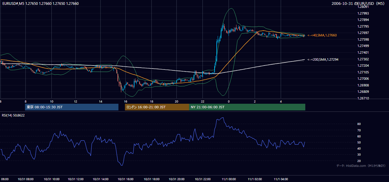389x182 pixels.
Task: Click the 1.27105 price axis value
Action: pos(363,72)
